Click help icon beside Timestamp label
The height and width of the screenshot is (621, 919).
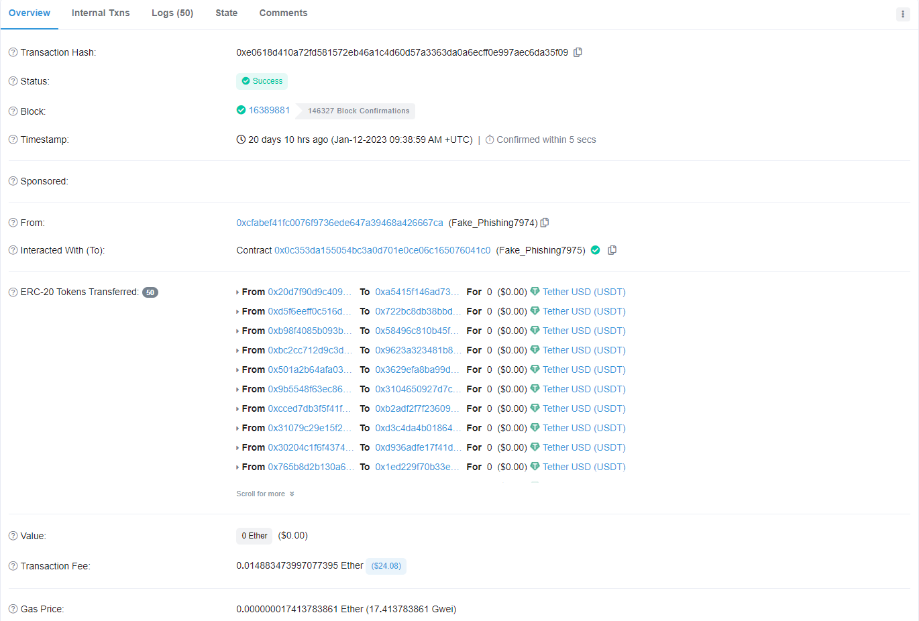click(x=13, y=139)
